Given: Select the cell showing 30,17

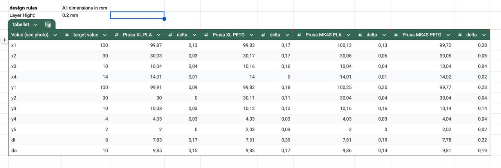Looking at the screenshot, I should (x=229, y=56).
